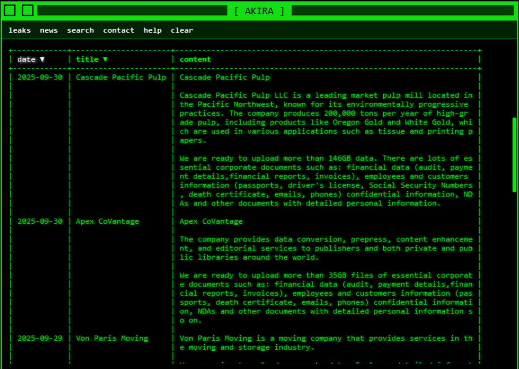The height and width of the screenshot is (369, 519).
Task: Click the text mentioning 35GB files
Action: pyautogui.click(x=326, y=298)
